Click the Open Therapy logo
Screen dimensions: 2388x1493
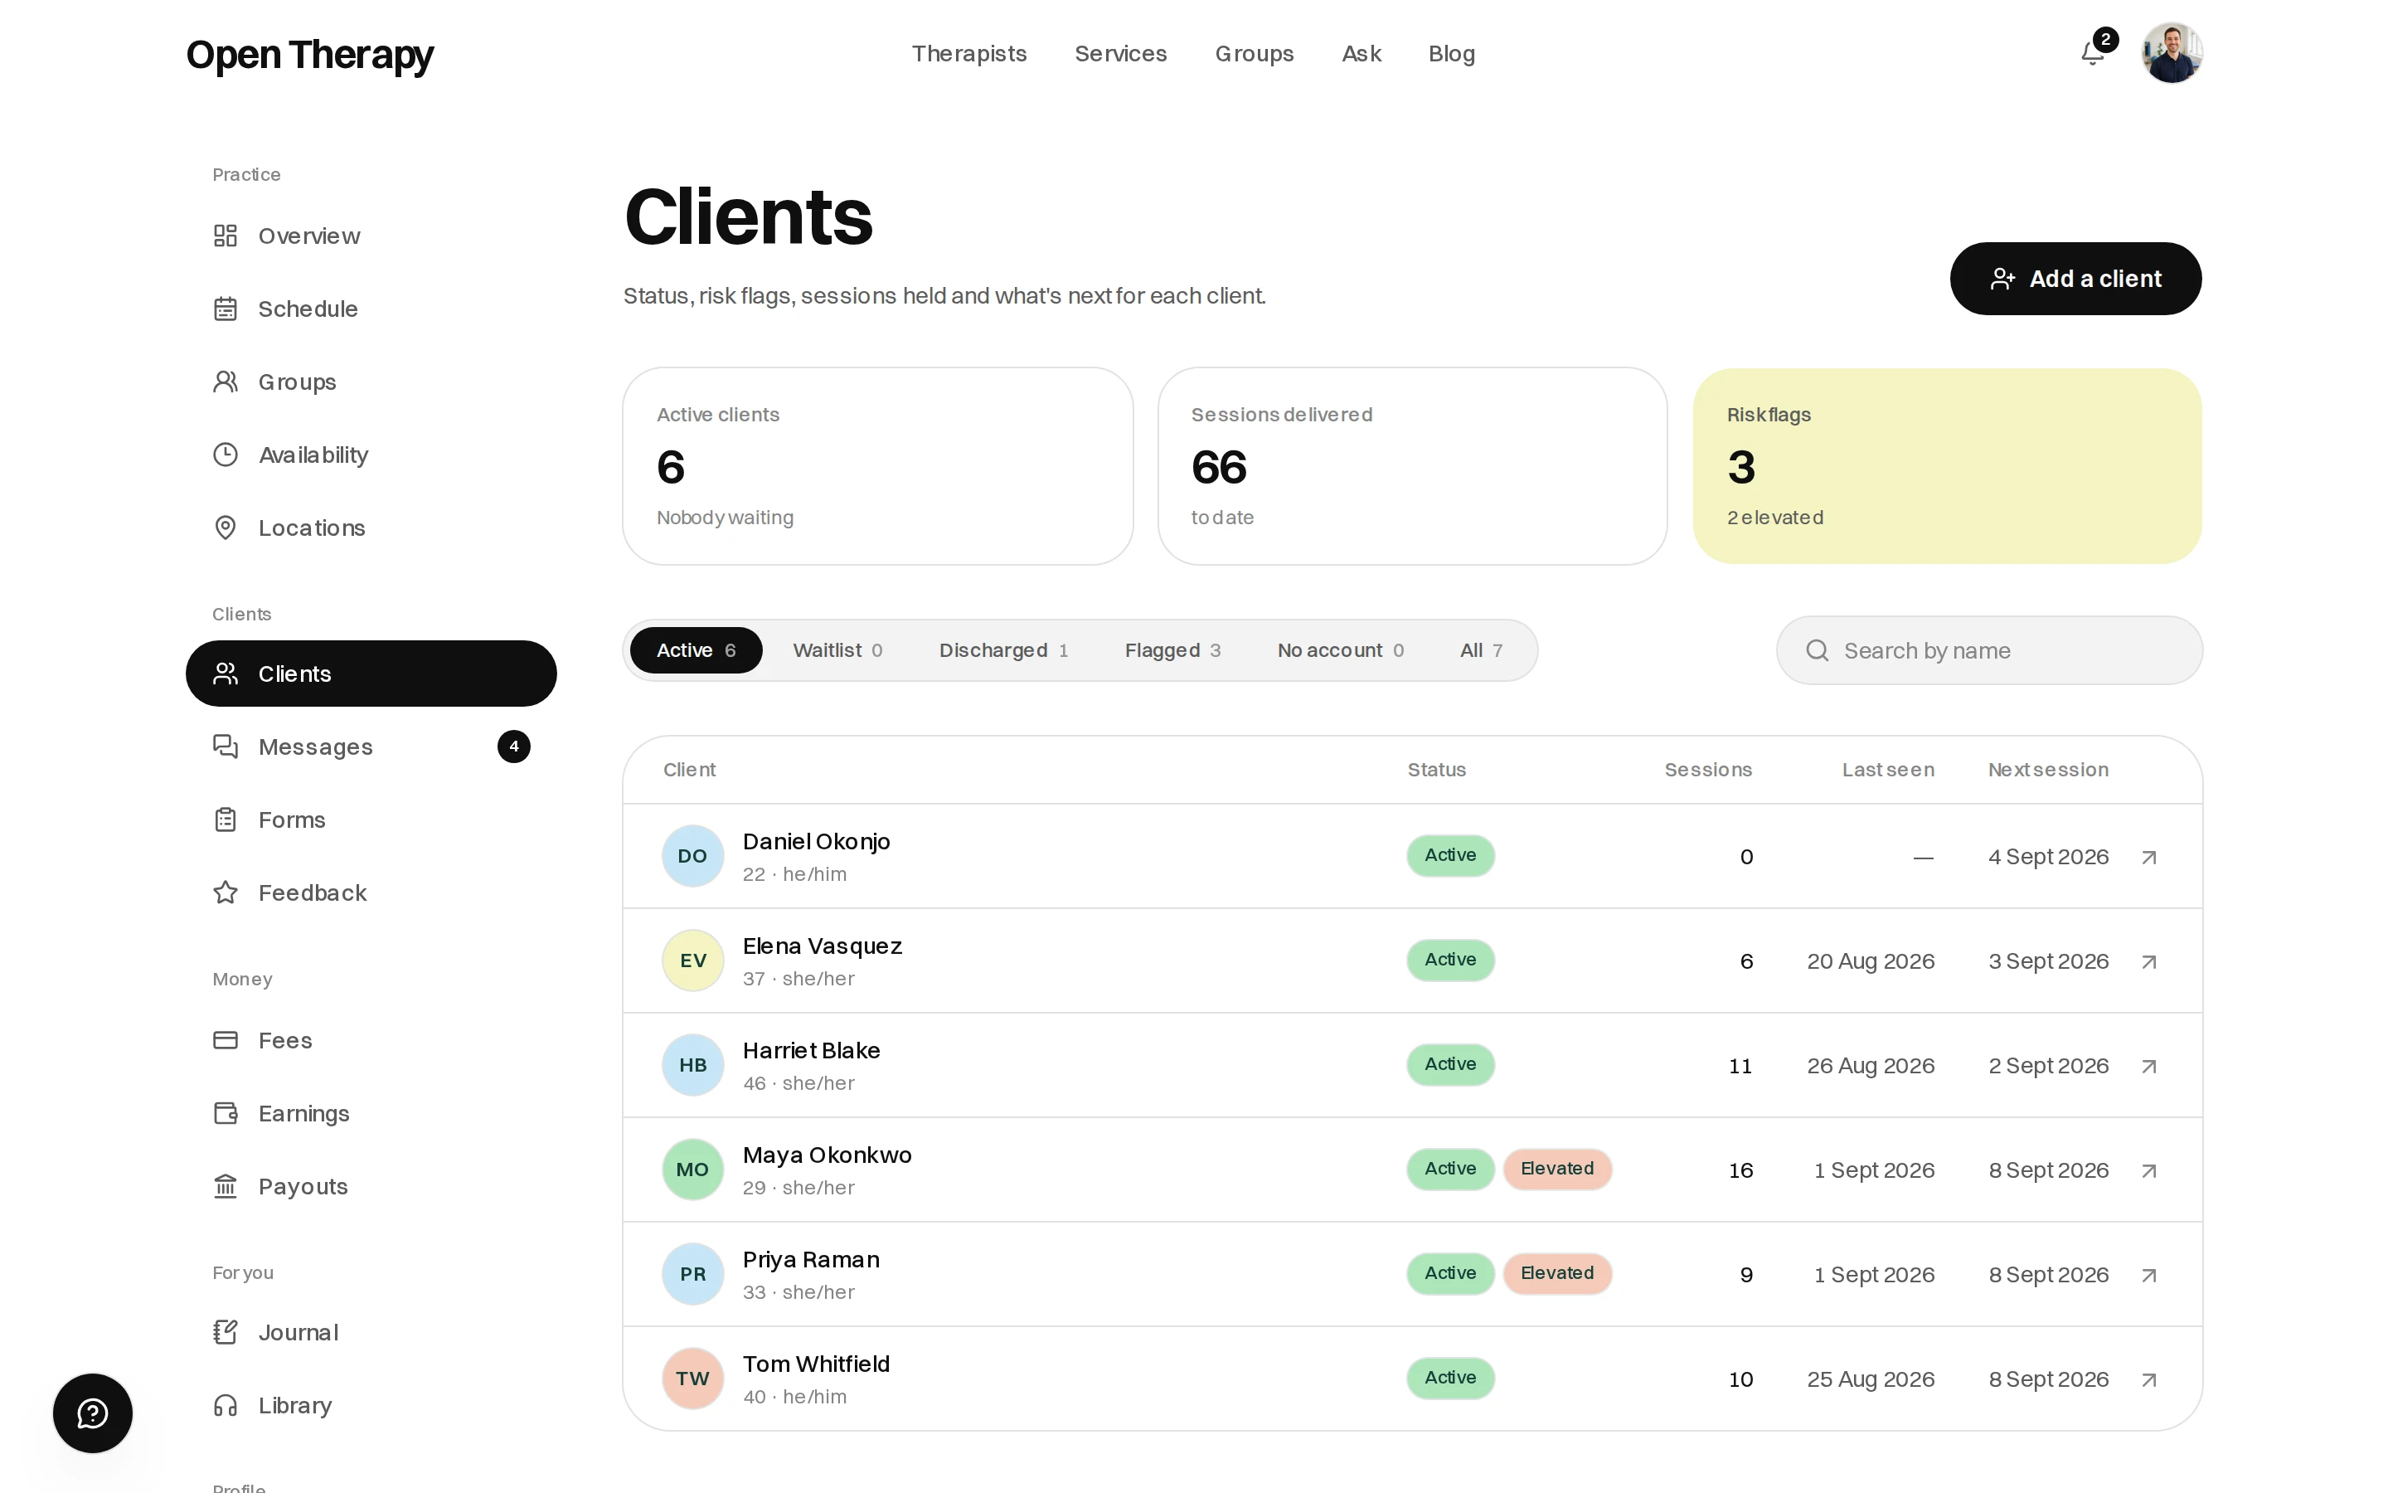310,56
